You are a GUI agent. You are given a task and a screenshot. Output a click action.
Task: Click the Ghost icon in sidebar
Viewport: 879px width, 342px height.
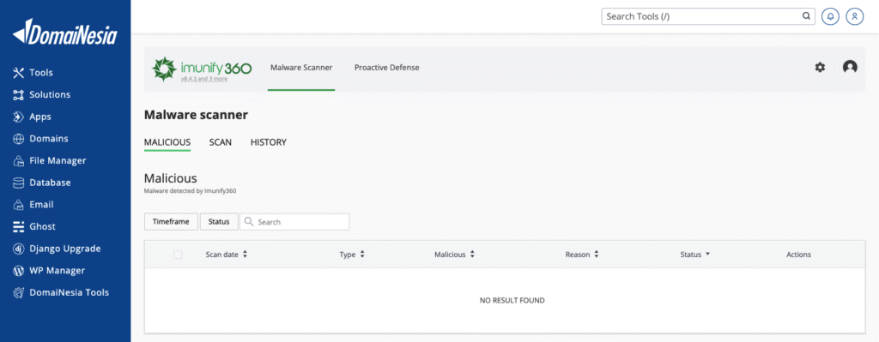pyautogui.click(x=19, y=226)
